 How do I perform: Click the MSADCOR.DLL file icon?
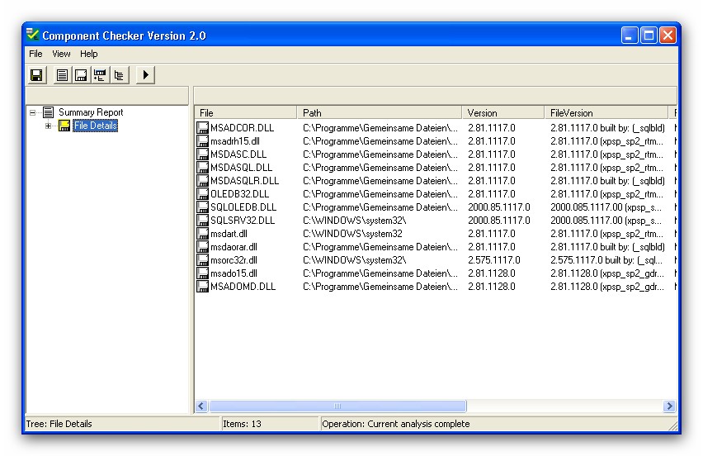tap(203, 127)
